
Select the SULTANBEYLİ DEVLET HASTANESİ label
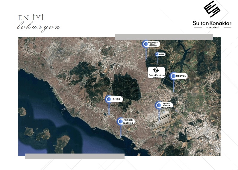tap(154, 44)
